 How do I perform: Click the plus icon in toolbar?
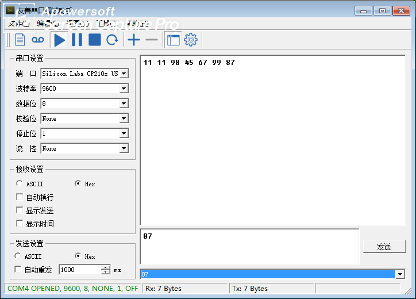tap(134, 40)
